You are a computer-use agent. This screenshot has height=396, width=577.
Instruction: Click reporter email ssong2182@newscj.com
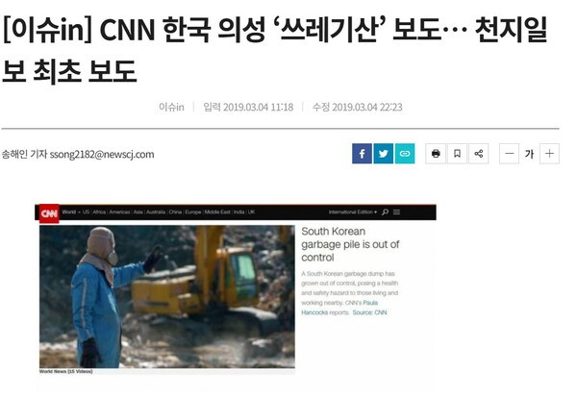[102, 155]
